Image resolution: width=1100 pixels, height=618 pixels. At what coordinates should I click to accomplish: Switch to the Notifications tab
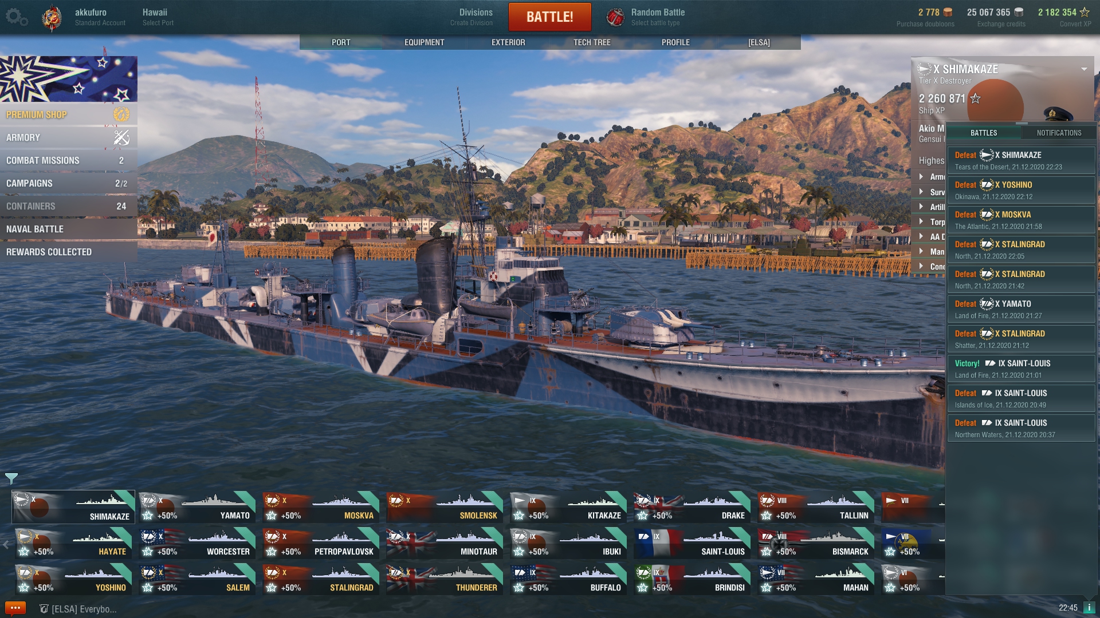click(x=1059, y=133)
